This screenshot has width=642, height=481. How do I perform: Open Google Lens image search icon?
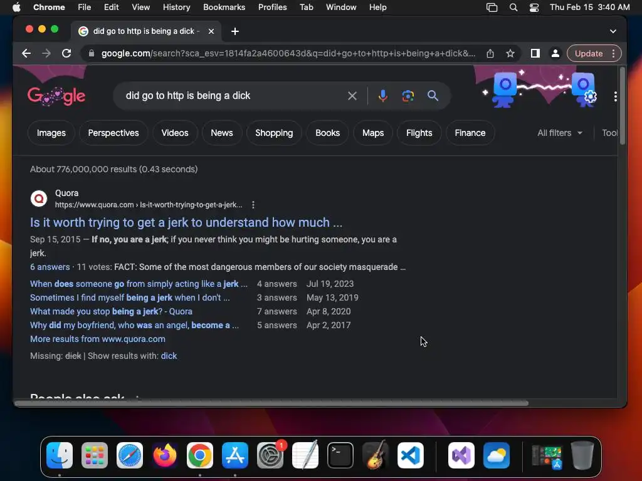click(x=408, y=96)
